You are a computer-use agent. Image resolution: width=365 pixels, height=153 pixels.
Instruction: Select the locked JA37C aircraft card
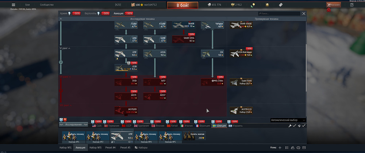coord(126,96)
